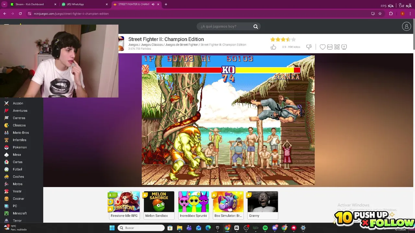
Task: Go to the Vestir category
Action: (x=17, y=191)
